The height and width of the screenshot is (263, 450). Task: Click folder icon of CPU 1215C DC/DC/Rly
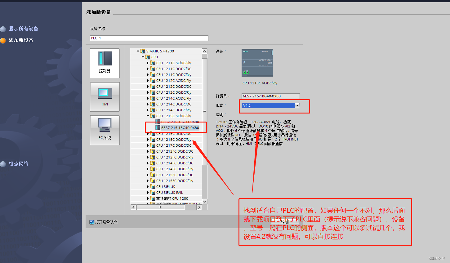click(x=153, y=139)
